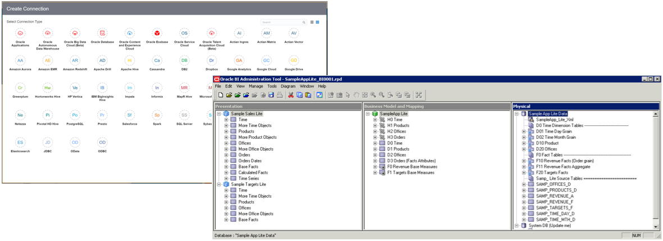This screenshot has height=241, width=663.
Task: Click the green open-folder toolbar icon
Action: click(x=237, y=95)
